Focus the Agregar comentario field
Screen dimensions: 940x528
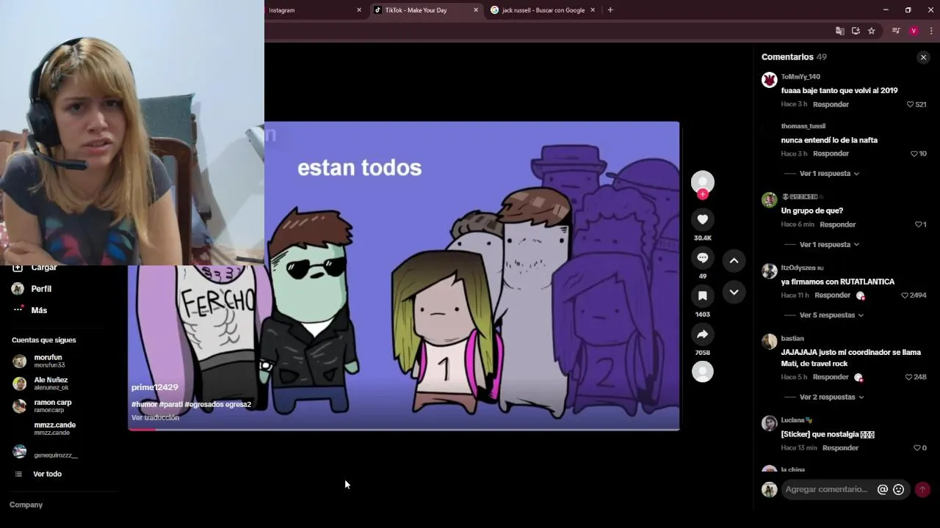click(x=827, y=489)
